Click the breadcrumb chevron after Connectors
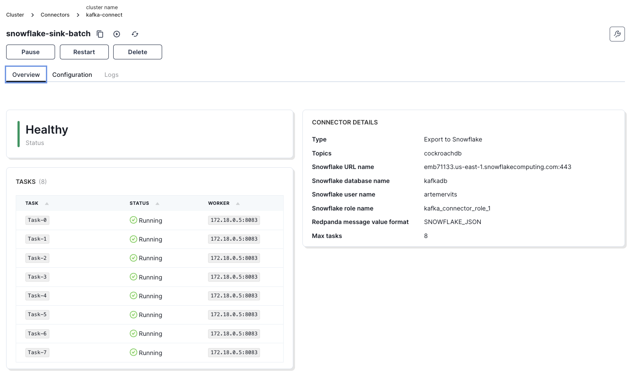Viewport: 628px width, 376px height. (x=78, y=15)
